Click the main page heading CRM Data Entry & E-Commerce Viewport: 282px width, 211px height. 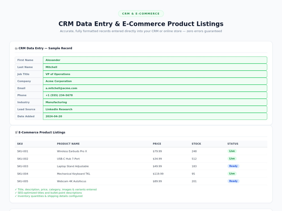pyautogui.click(x=141, y=24)
